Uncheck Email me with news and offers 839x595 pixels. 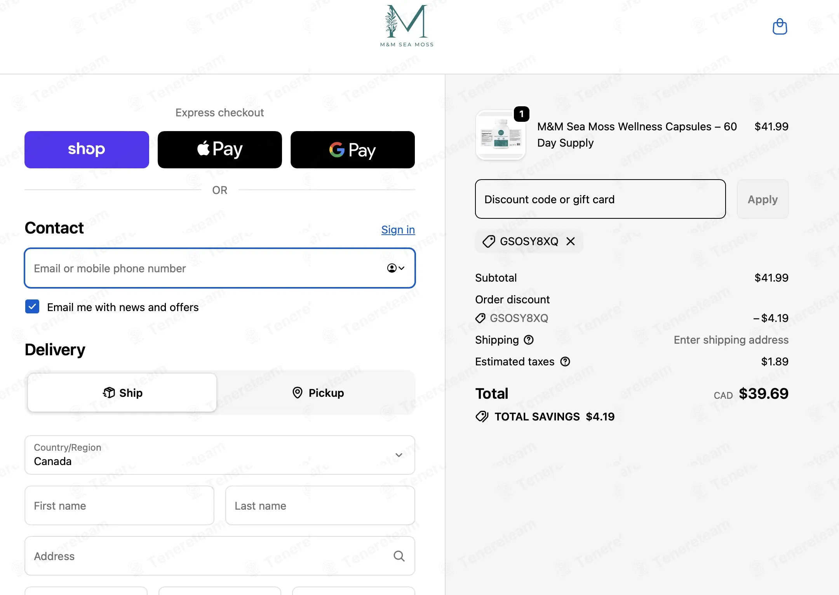pyautogui.click(x=32, y=306)
